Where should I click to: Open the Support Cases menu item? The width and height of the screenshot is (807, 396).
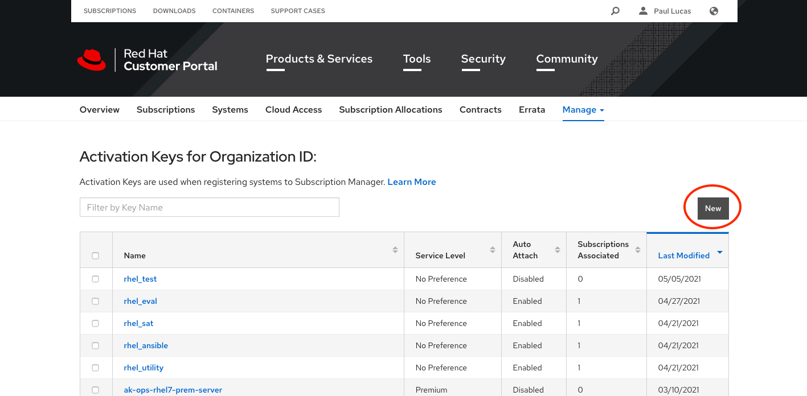point(297,11)
